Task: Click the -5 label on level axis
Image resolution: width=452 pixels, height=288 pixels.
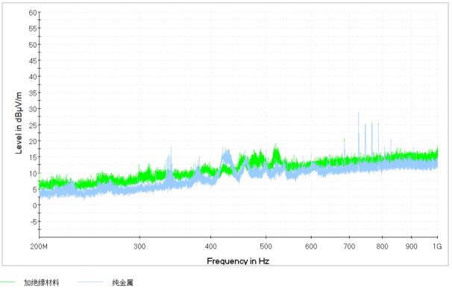Action: (34, 222)
